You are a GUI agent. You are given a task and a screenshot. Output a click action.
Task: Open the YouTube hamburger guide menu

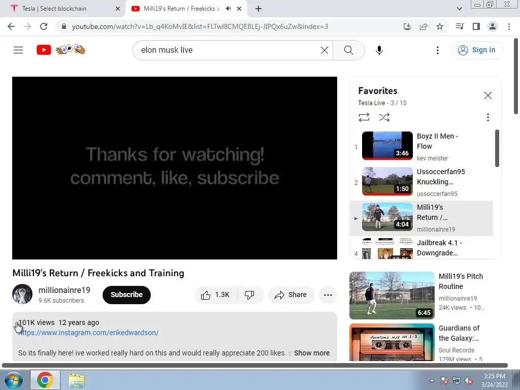(18, 50)
